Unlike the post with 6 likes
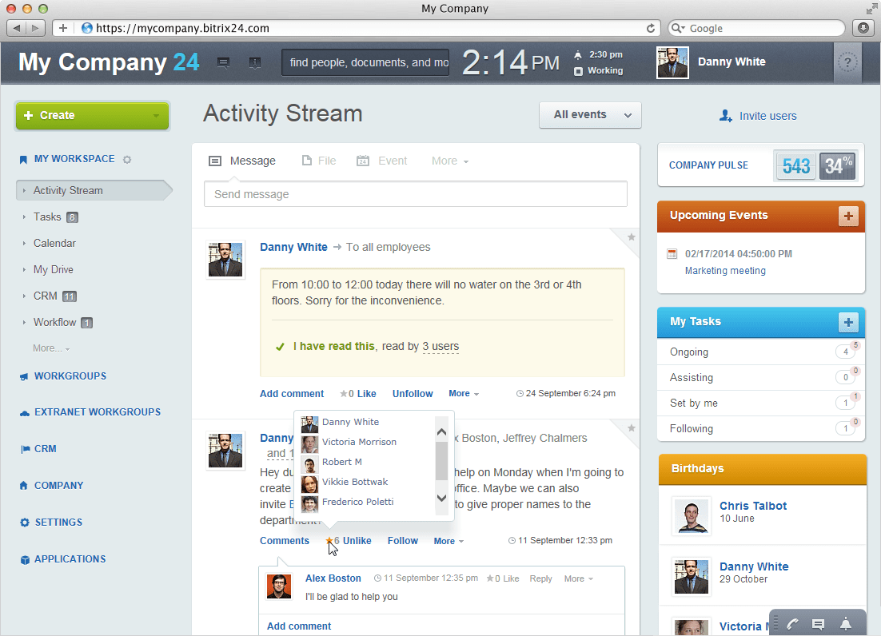The image size is (881, 636). pos(357,541)
